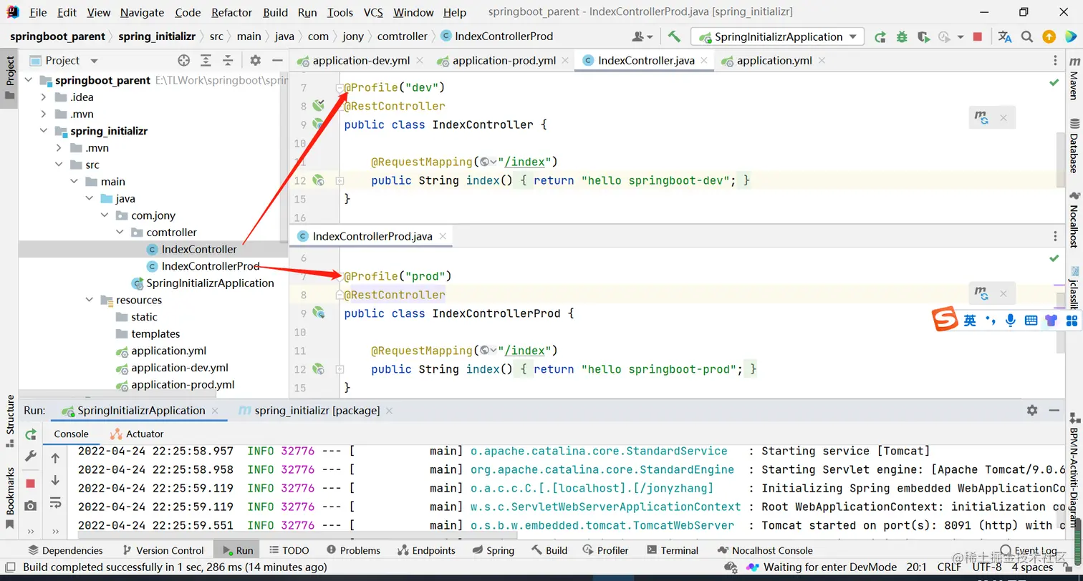Click CRLF line separator in status bar
1083x581 pixels.
(x=949, y=567)
